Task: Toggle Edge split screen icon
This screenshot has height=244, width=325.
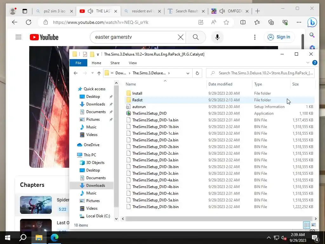Action: (243, 22)
